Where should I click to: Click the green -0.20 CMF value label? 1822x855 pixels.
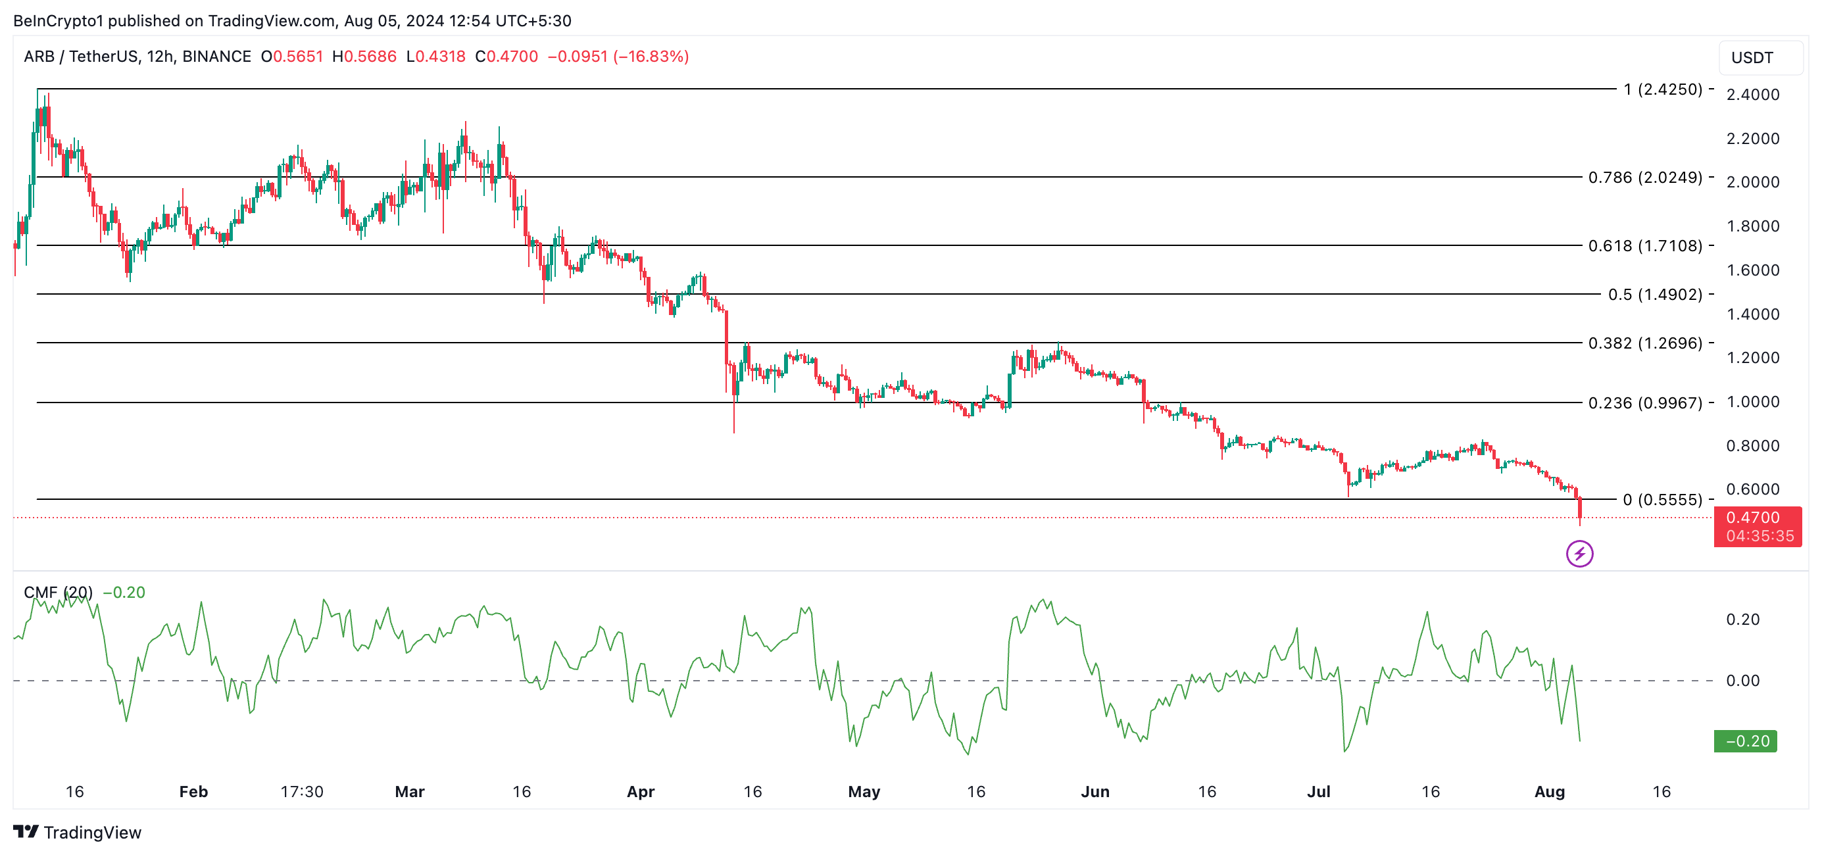(1744, 741)
